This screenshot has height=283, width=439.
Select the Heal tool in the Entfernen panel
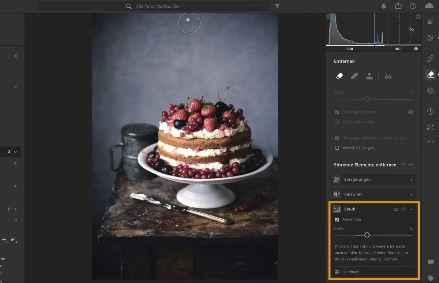pyautogui.click(x=354, y=76)
